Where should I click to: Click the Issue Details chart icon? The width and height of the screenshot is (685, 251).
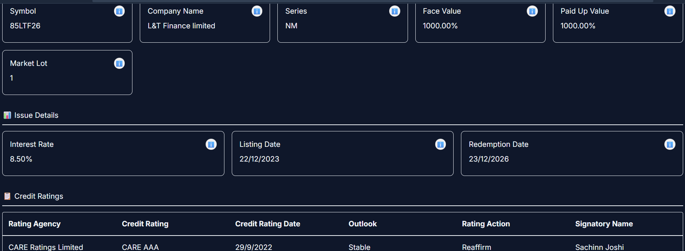[7, 115]
